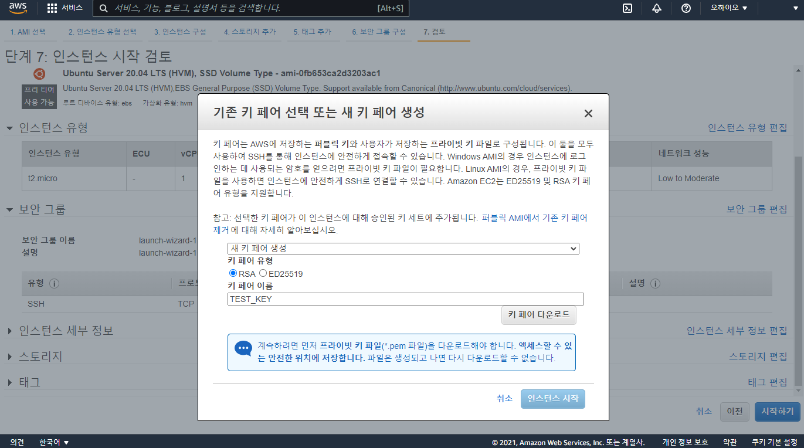Expand the 스토리지 section
The image size is (804, 448).
pyautogui.click(x=10, y=357)
